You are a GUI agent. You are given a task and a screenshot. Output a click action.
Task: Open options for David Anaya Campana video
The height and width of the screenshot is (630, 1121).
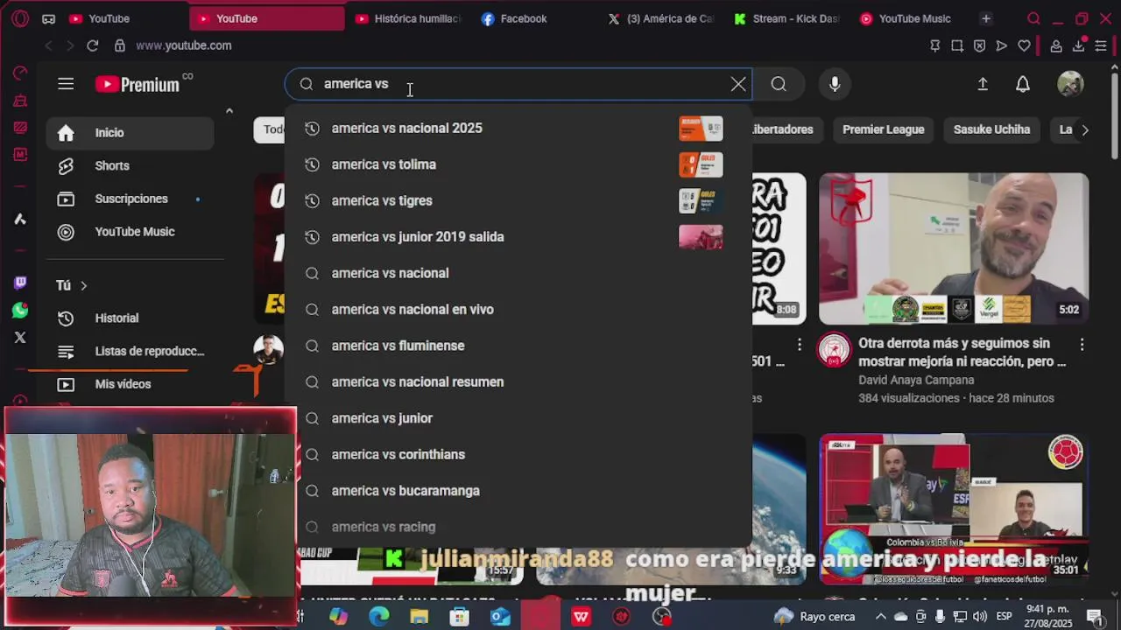click(x=1082, y=345)
